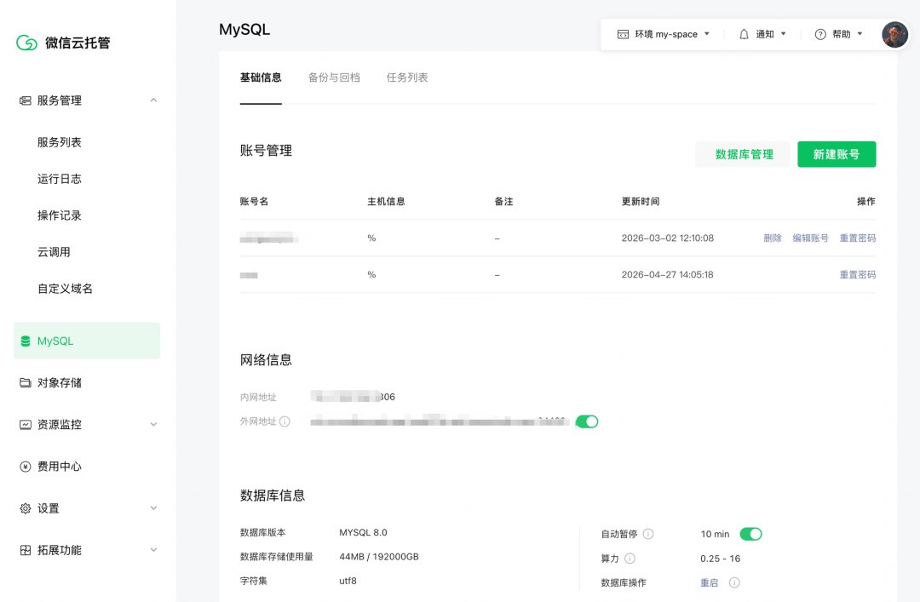Click the 44MB / 192000GB storage value
This screenshot has height=602, width=920.
(379, 556)
